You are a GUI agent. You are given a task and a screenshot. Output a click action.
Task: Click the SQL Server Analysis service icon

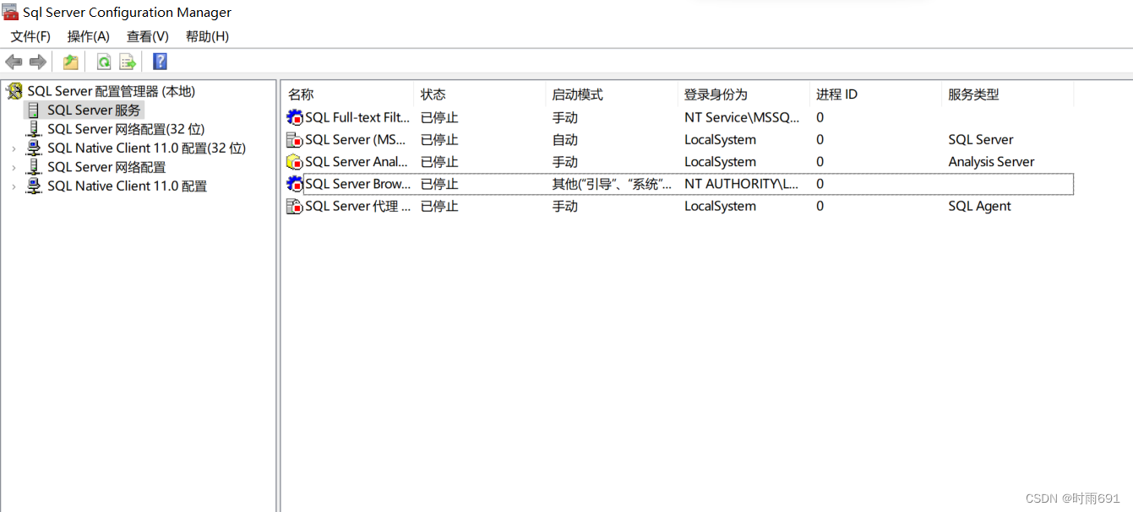(294, 162)
